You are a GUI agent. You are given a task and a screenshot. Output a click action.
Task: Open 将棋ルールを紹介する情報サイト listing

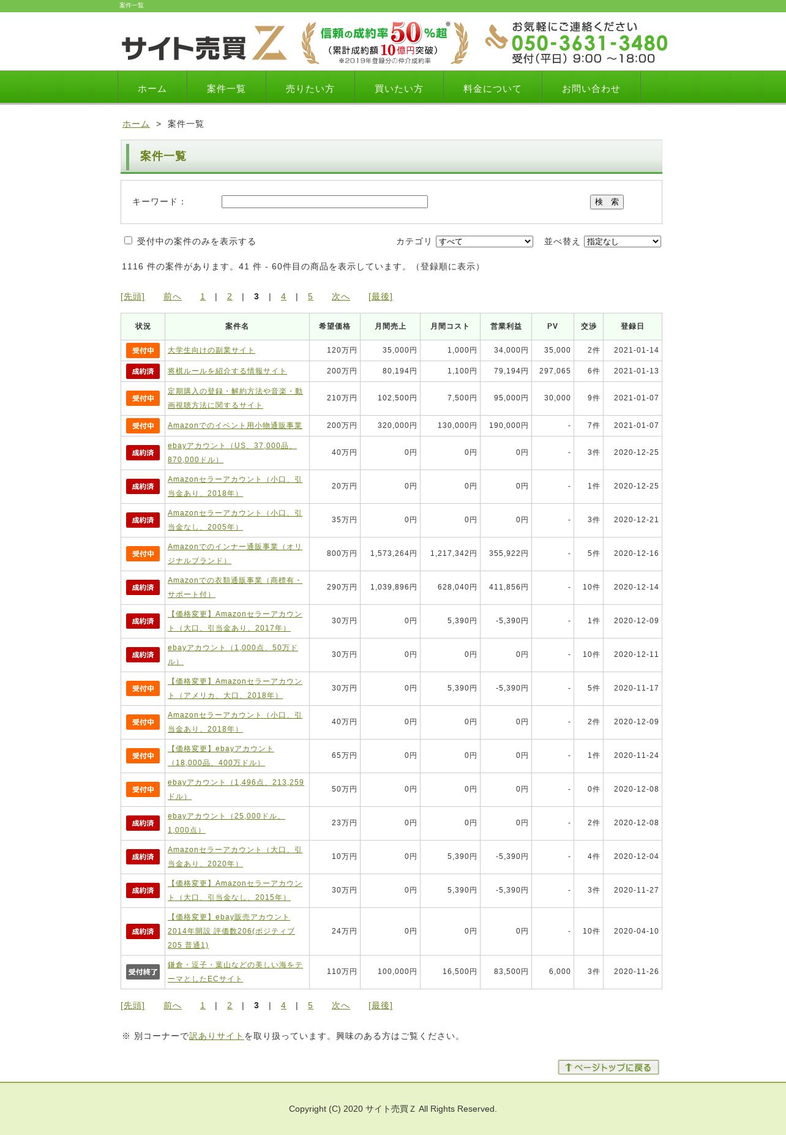coord(227,371)
